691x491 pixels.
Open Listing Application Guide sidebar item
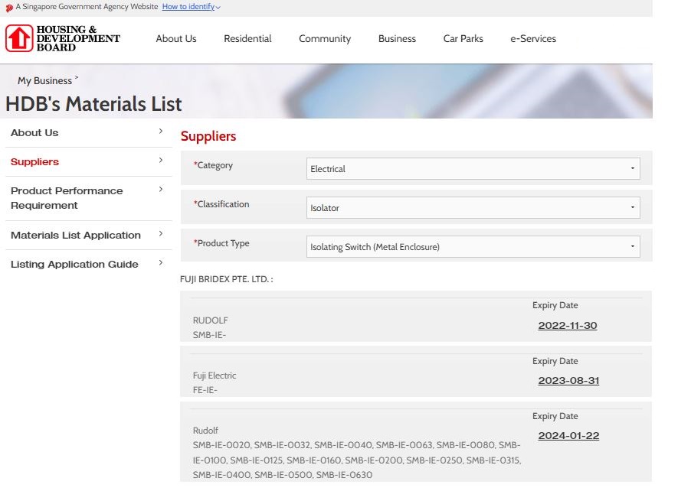click(x=74, y=264)
